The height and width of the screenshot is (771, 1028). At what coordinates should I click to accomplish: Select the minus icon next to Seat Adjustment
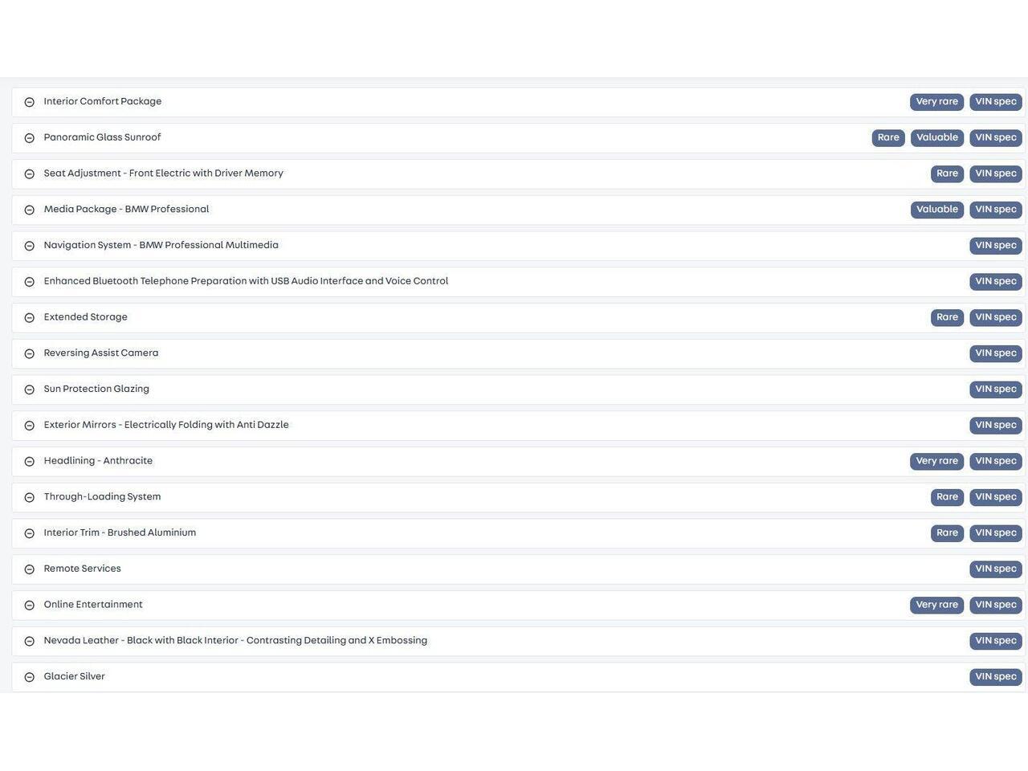pos(30,174)
